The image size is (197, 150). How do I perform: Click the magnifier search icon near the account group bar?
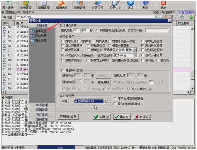(177, 17)
